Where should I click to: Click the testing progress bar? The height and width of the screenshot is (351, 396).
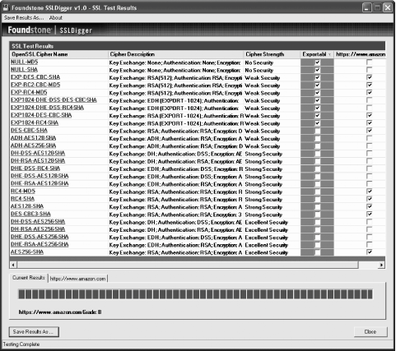[195, 294]
